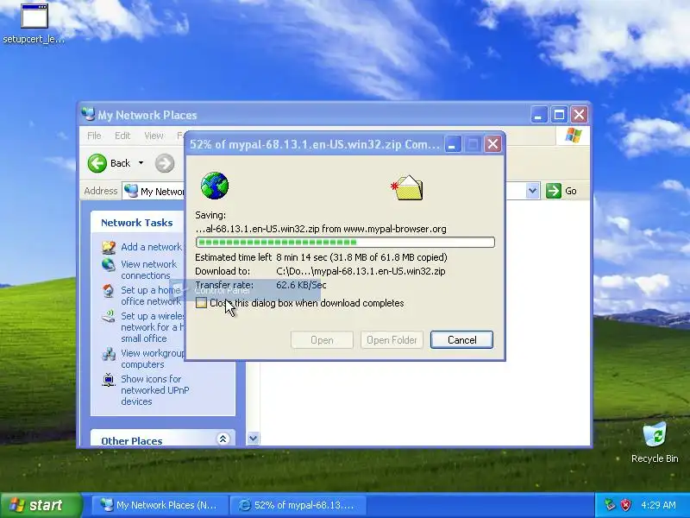Click the download progress bar
This screenshot has height=518, width=690.
[x=346, y=243]
